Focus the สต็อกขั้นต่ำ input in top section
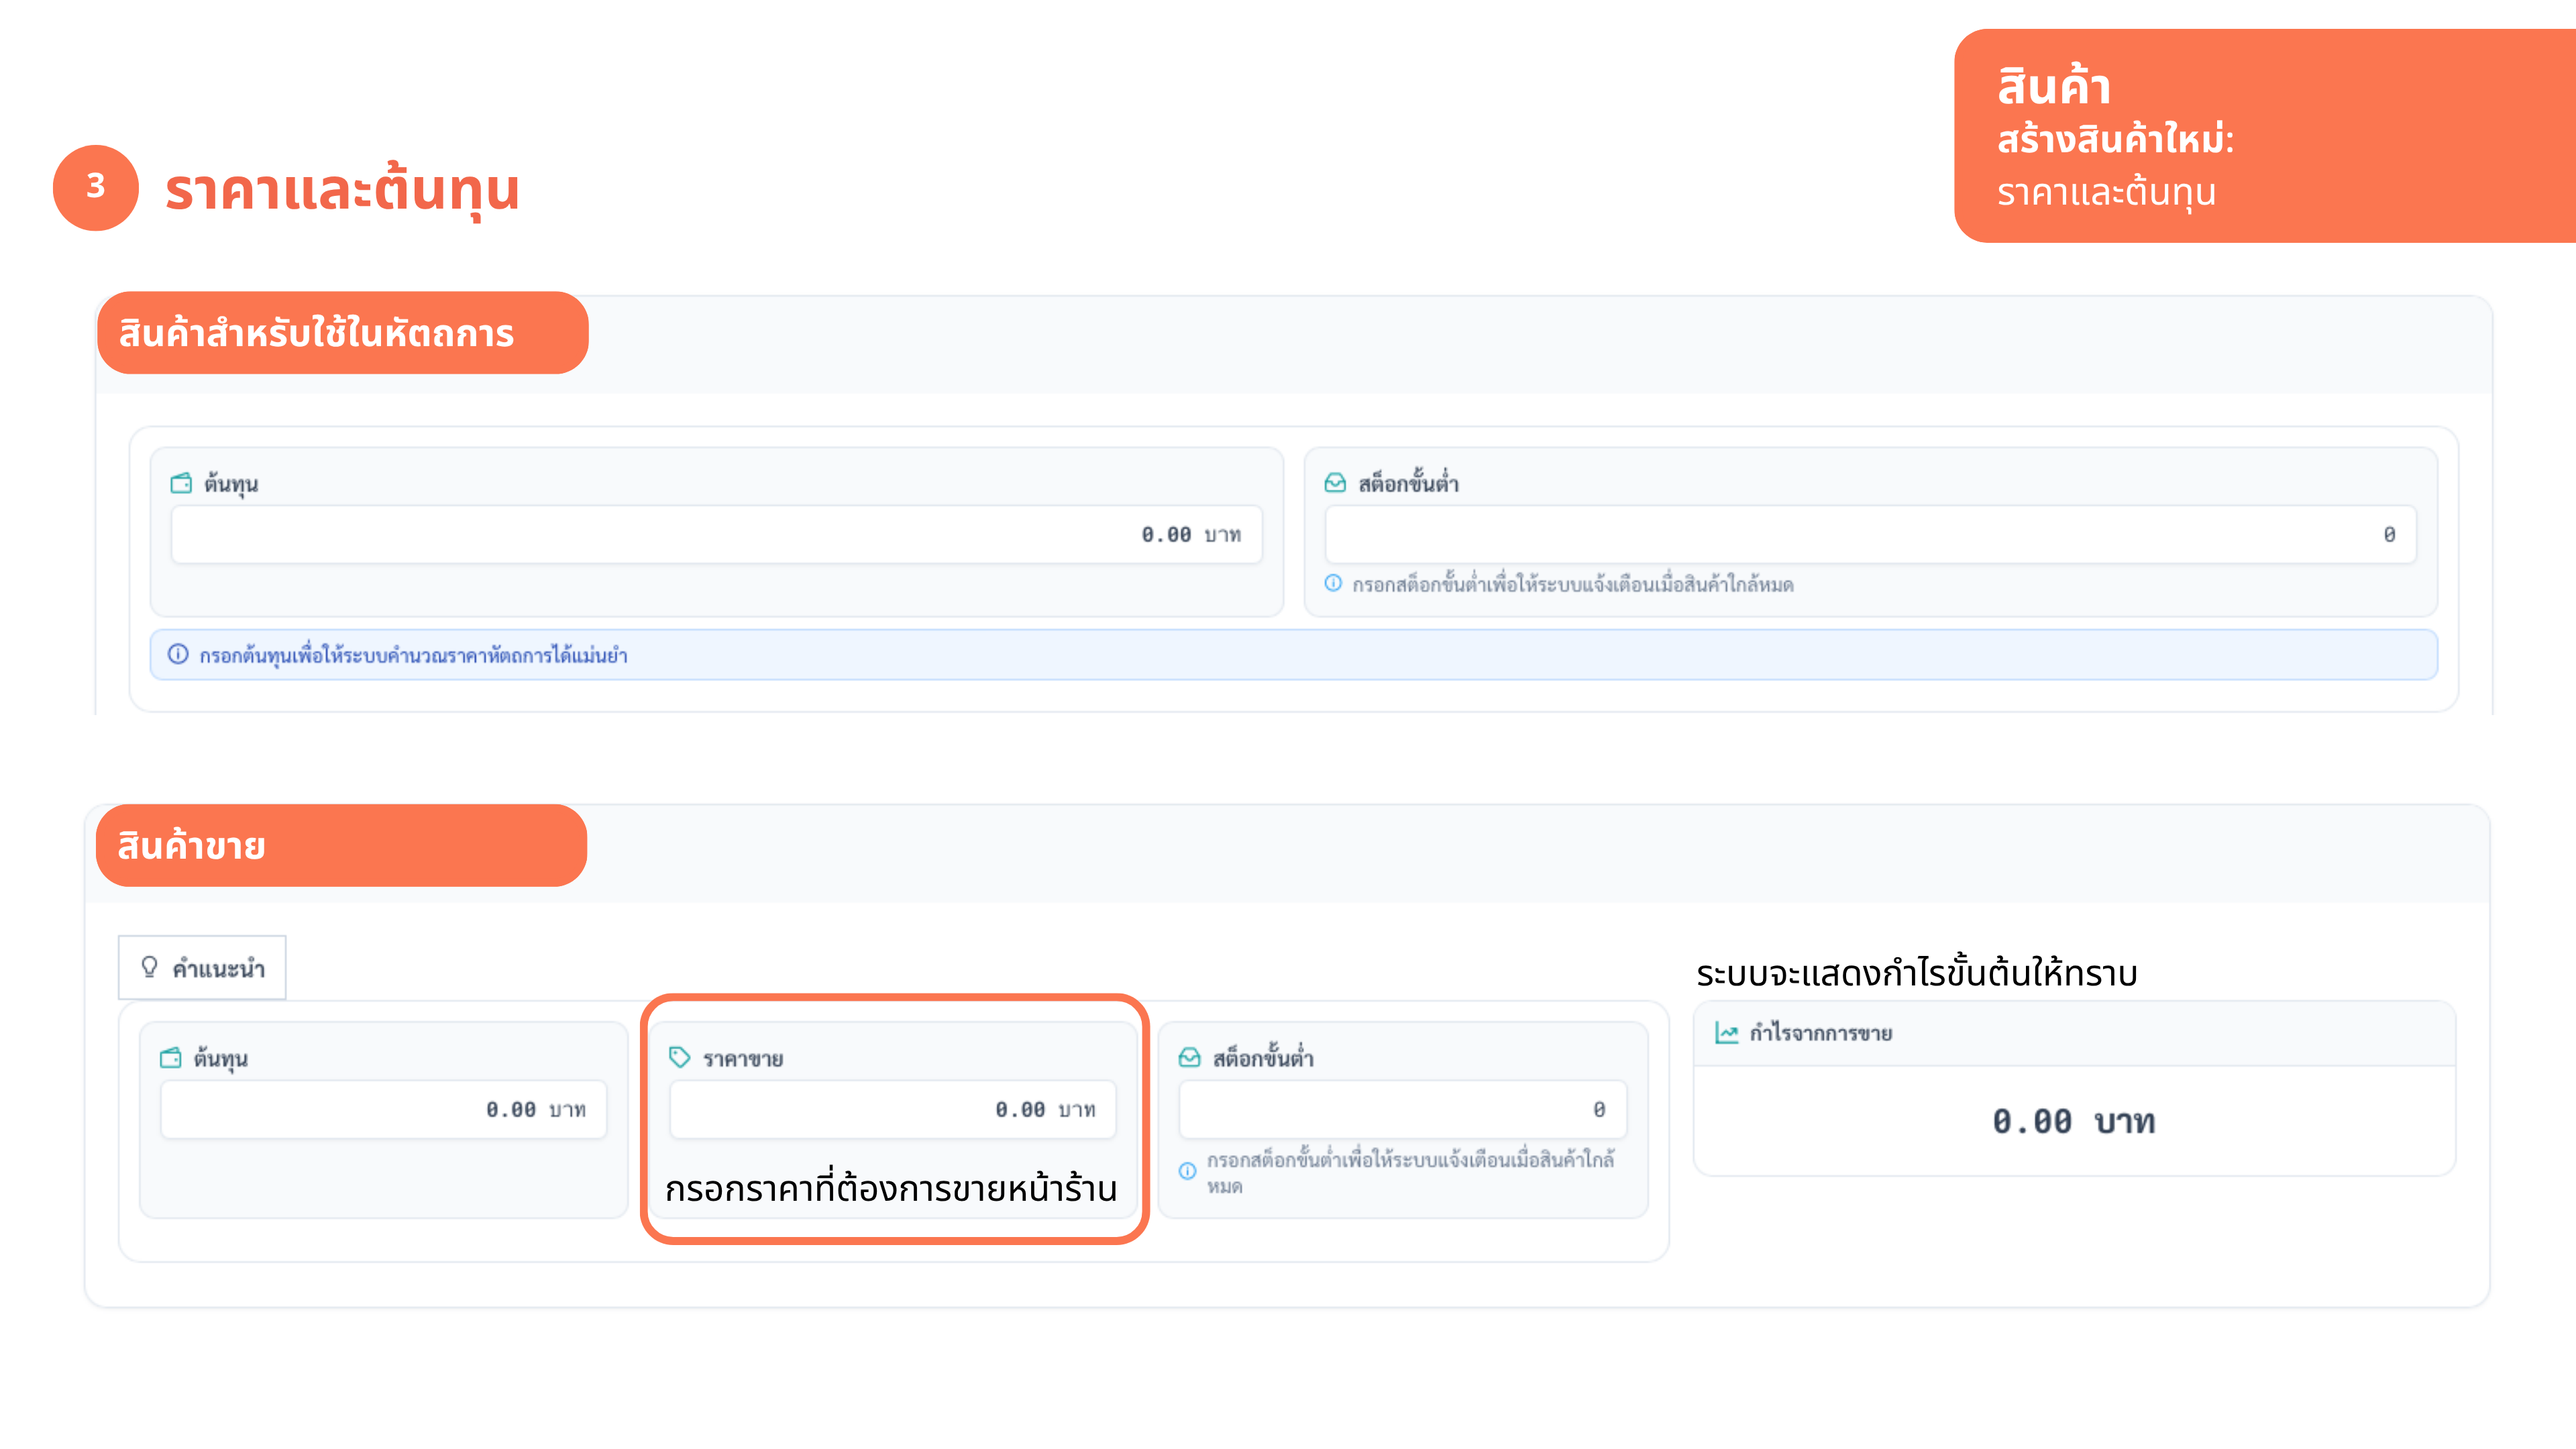The width and height of the screenshot is (2576, 1449). point(1870,534)
